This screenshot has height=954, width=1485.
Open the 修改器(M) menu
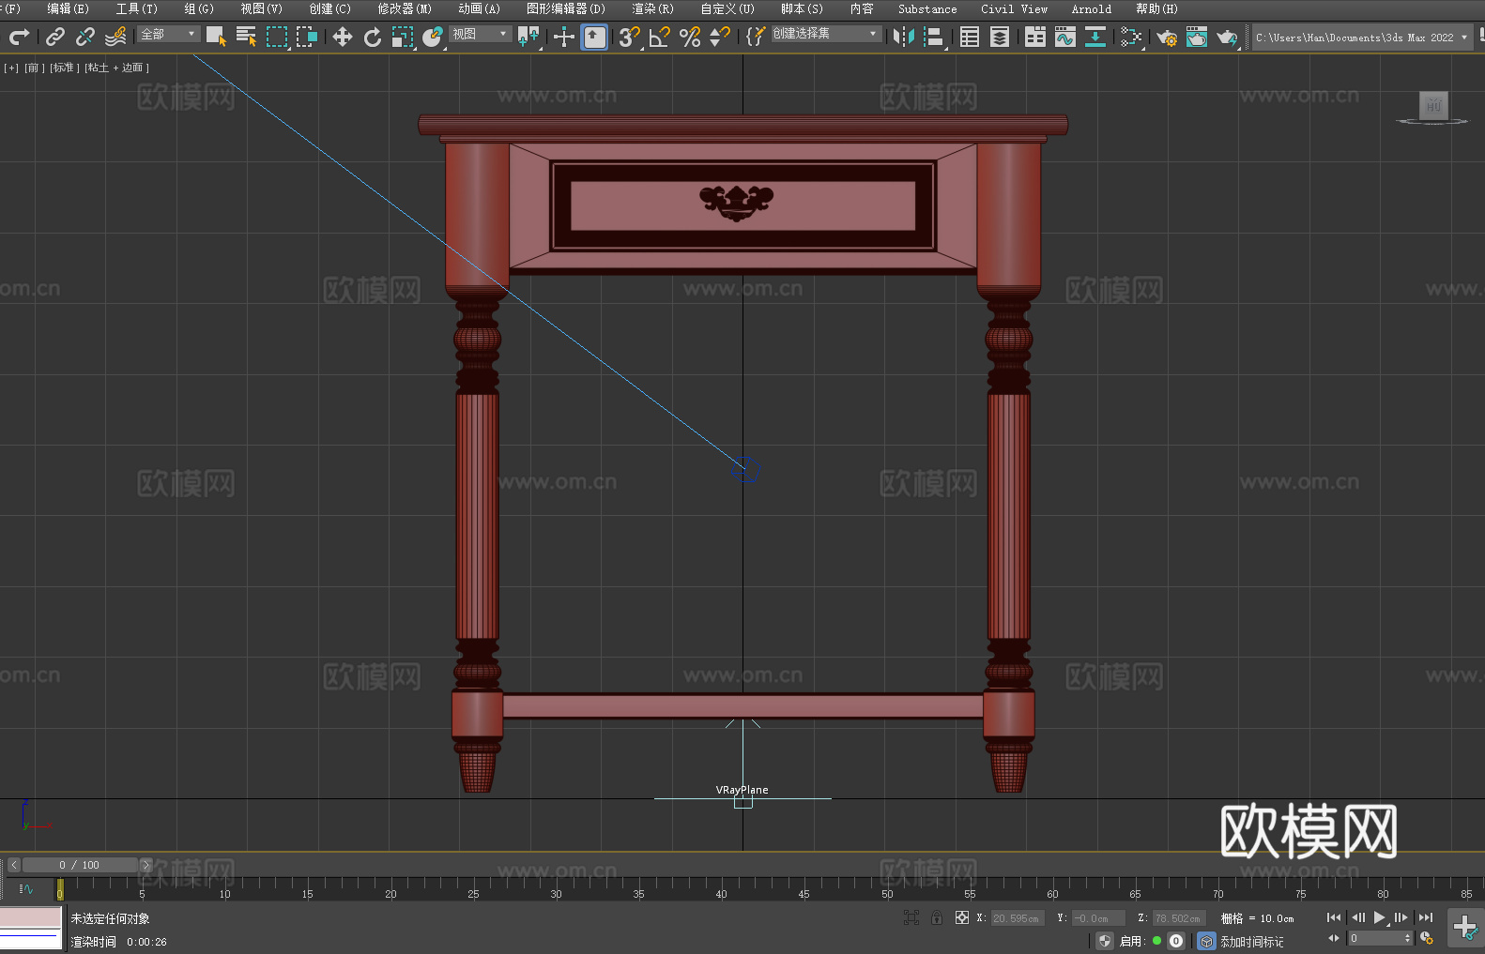405,8
